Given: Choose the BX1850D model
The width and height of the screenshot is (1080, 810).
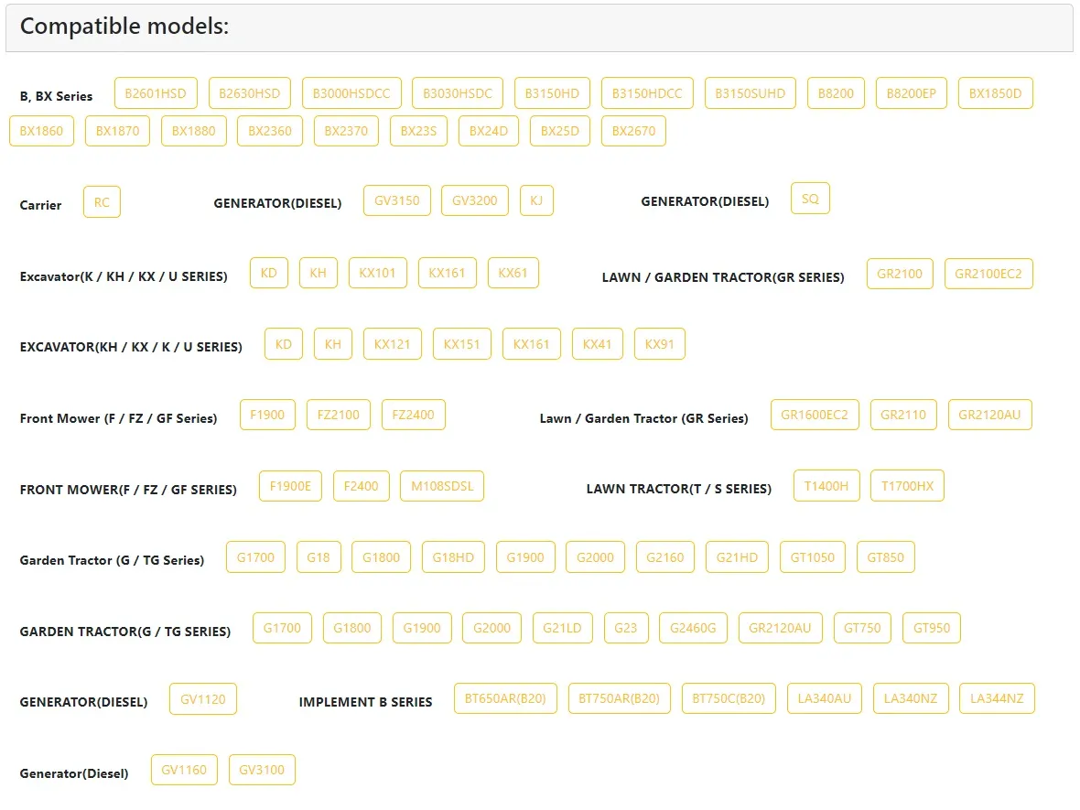Looking at the screenshot, I should click(995, 93).
